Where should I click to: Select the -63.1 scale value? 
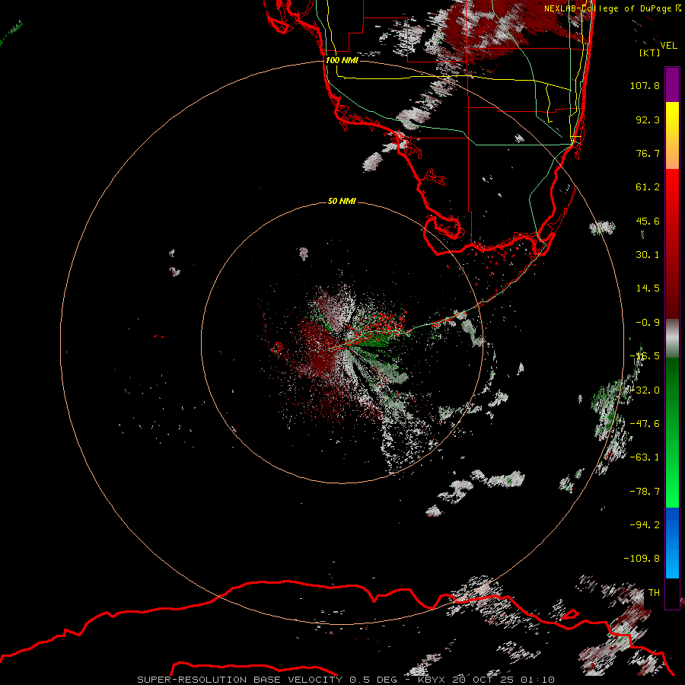pyautogui.click(x=645, y=457)
